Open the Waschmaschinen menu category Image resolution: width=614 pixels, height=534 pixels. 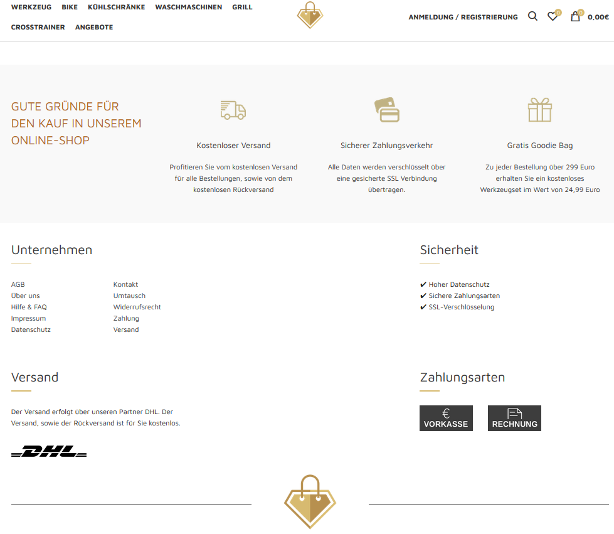[x=188, y=7]
